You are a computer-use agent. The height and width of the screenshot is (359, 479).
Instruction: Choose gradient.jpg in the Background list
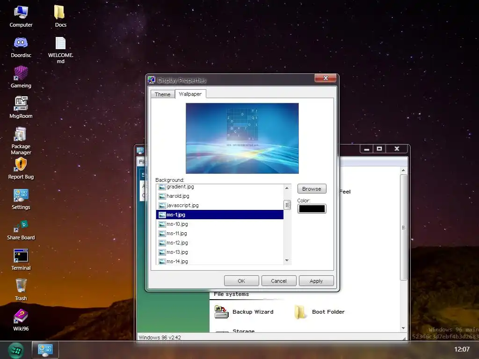point(220,187)
